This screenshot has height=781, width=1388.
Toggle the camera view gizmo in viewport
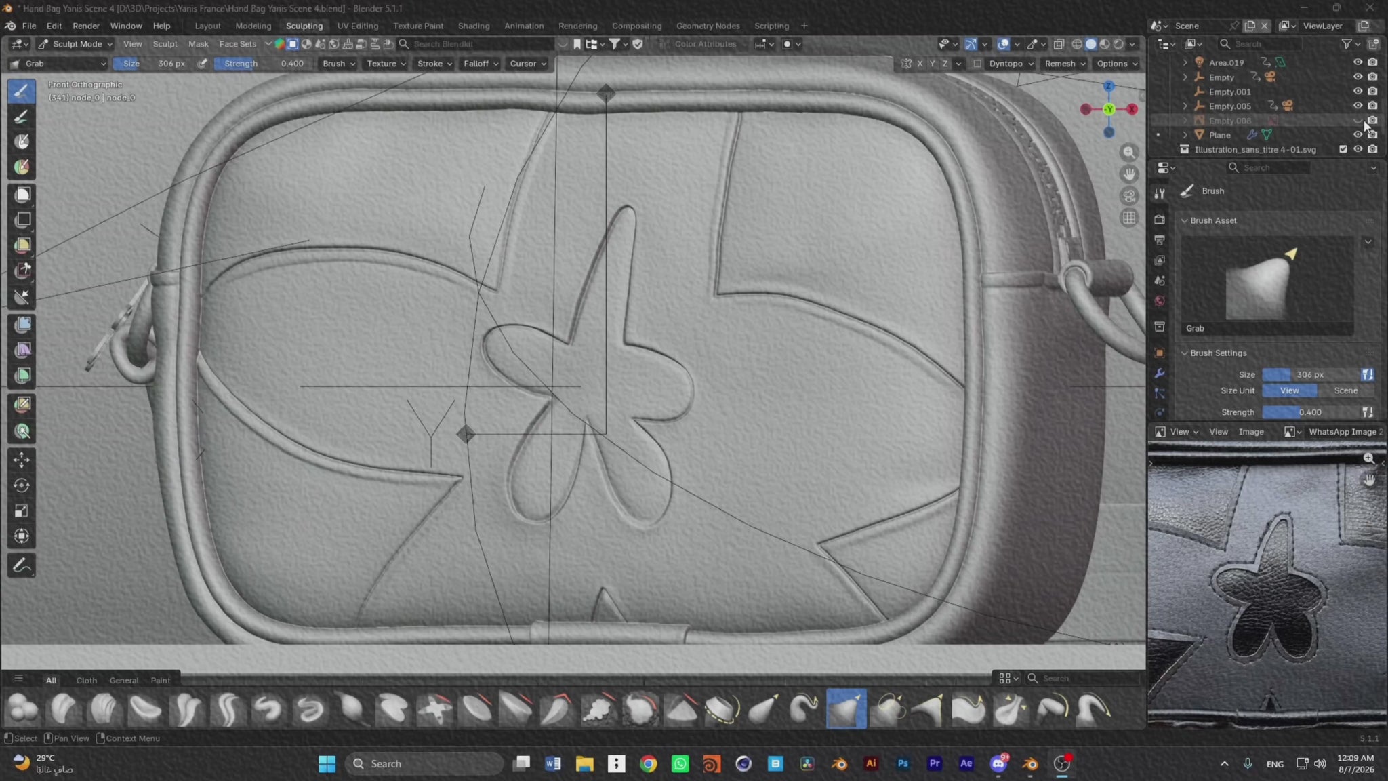click(1129, 196)
